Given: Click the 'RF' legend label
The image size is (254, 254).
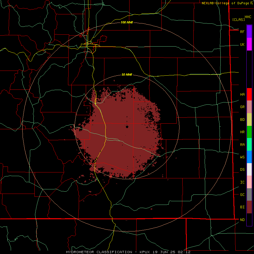Looking at the screenshot, I should [x=242, y=32].
